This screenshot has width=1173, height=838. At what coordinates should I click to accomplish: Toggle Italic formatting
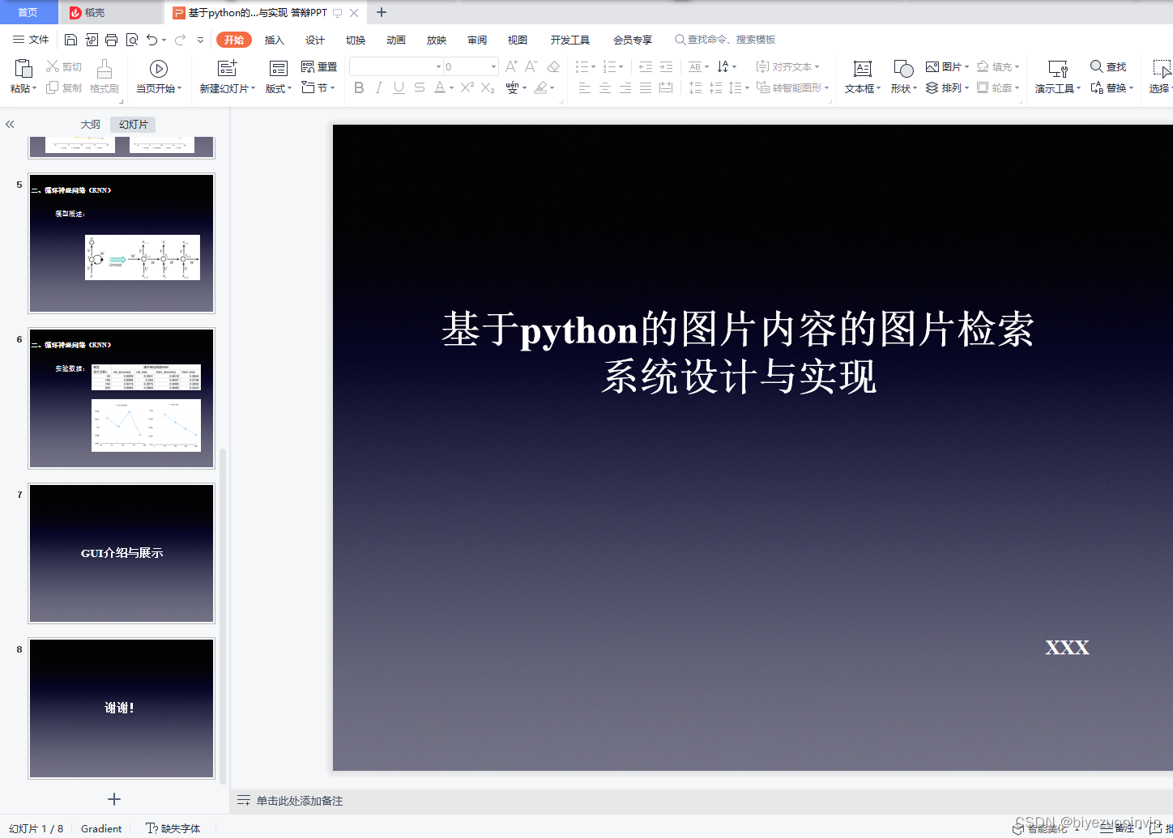(378, 87)
